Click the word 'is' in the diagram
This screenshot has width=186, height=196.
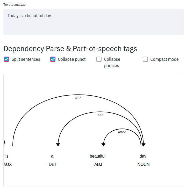[x=7, y=156]
